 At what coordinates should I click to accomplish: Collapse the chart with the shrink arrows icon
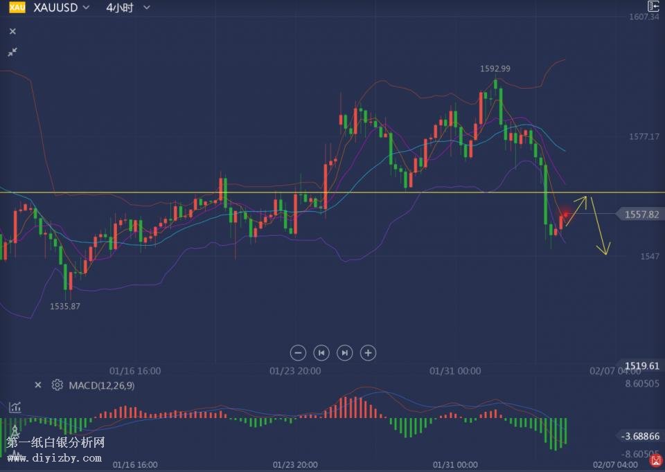coord(12,52)
